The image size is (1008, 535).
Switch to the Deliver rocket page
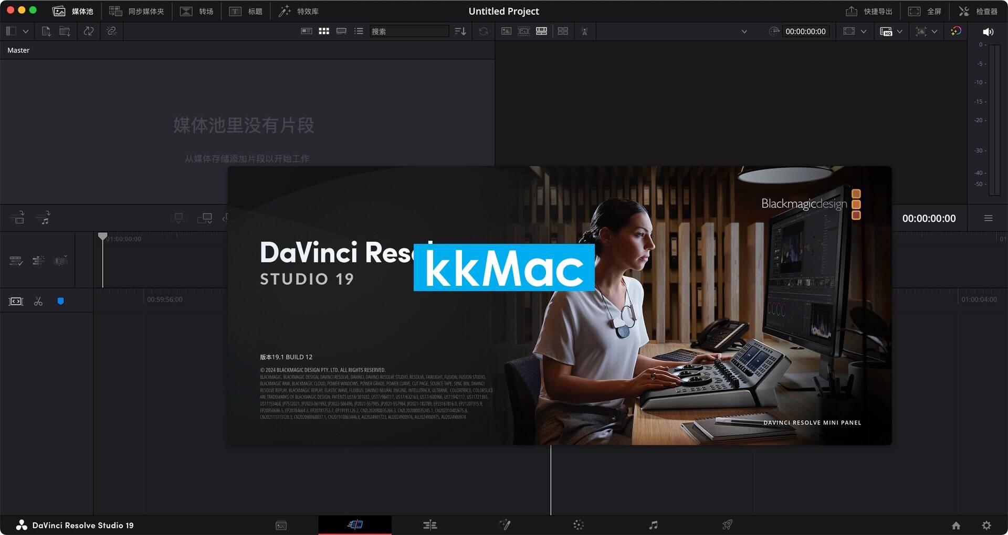[x=727, y=525]
